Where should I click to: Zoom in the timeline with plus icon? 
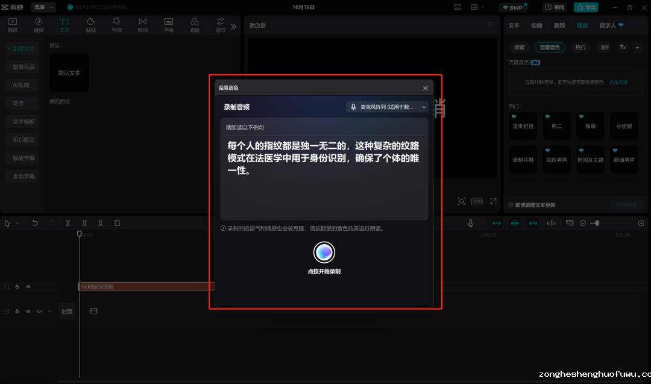pyautogui.click(x=641, y=223)
